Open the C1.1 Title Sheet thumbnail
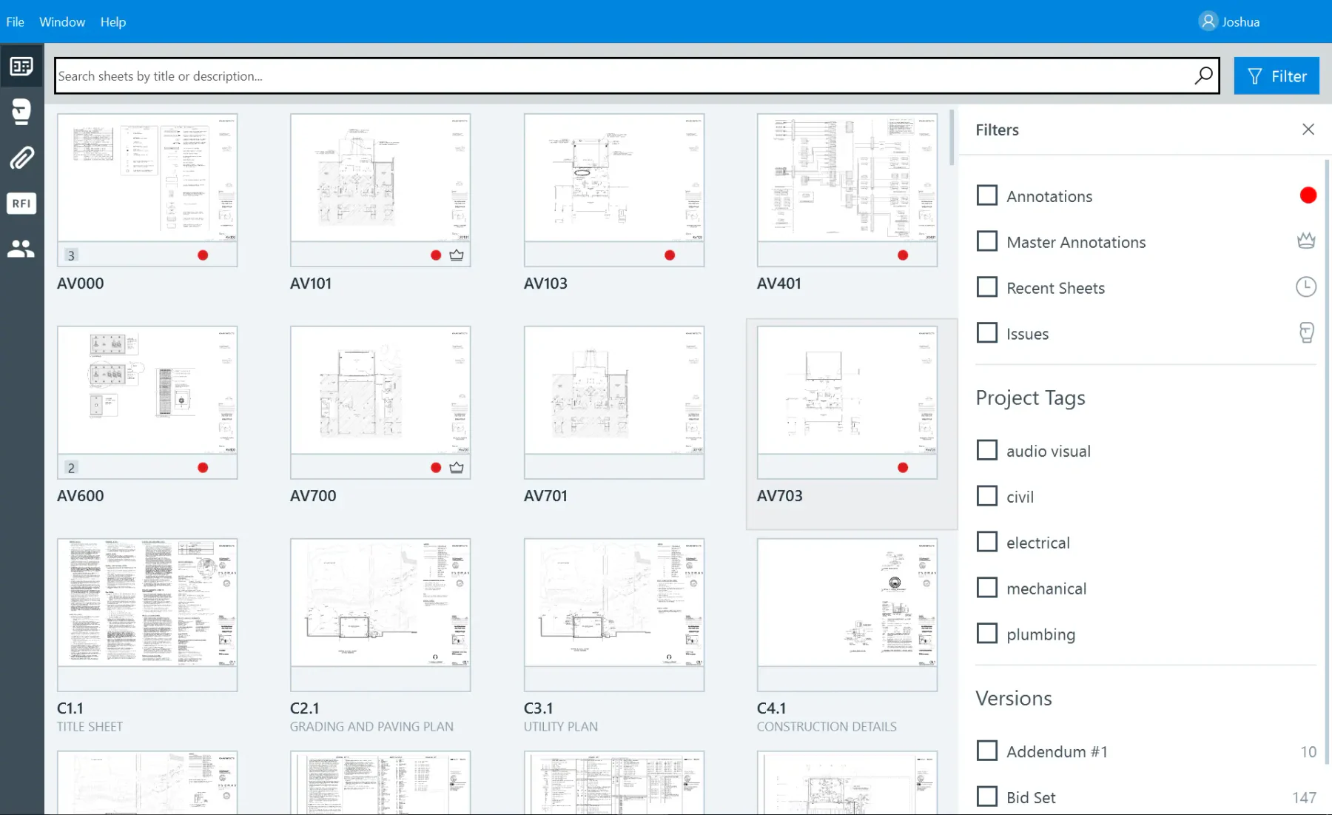 click(147, 603)
